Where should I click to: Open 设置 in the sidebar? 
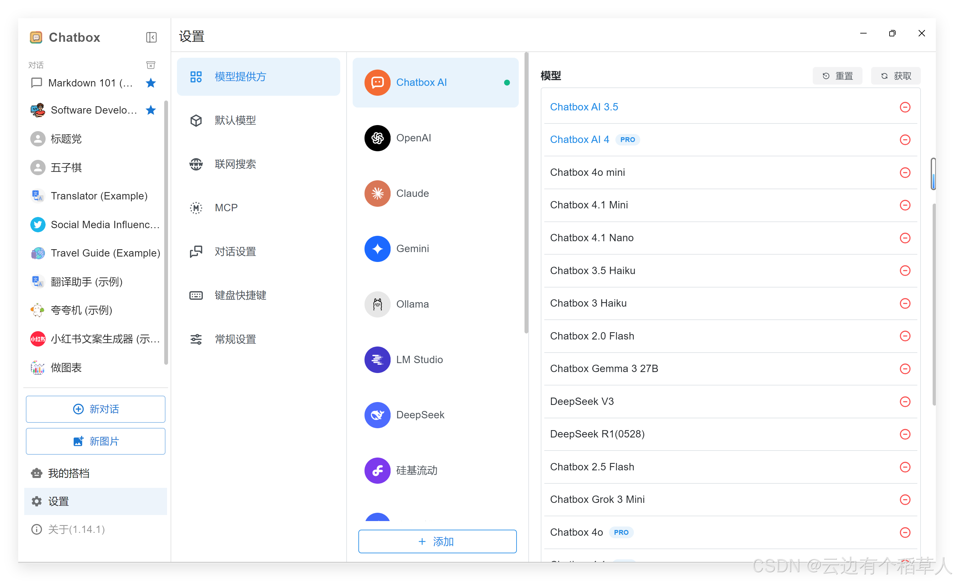tap(96, 501)
